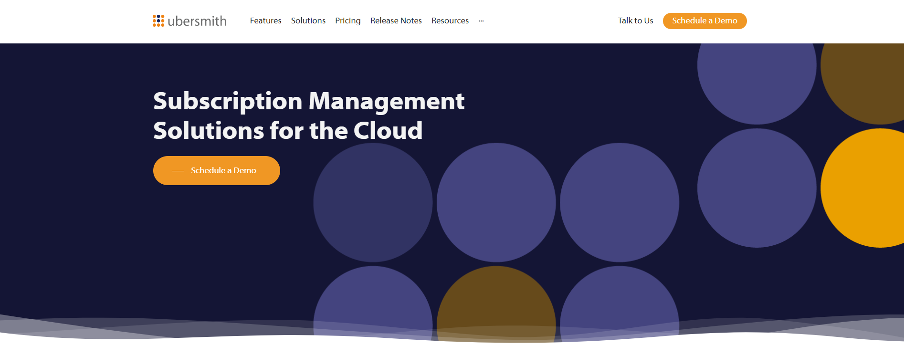Click Schedule a Demo in the header
The image size is (904, 356).
click(704, 21)
